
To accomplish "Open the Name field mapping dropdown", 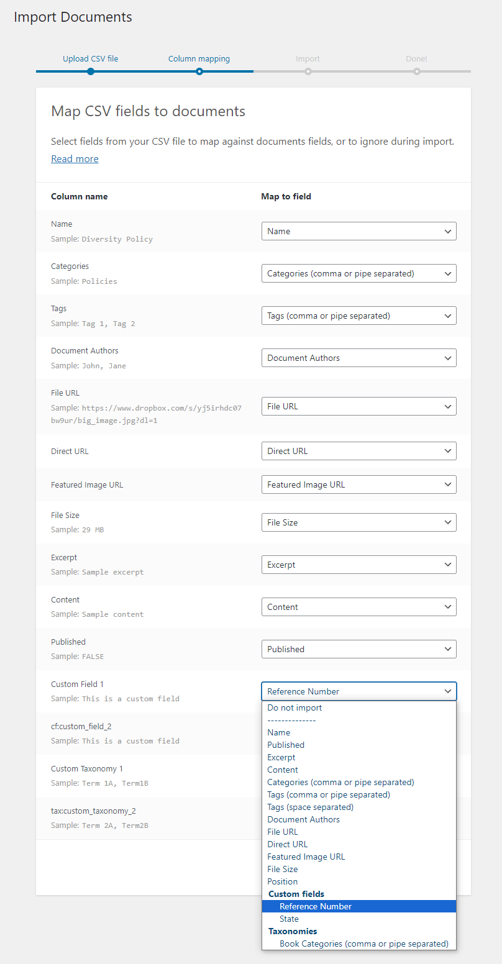I will point(358,231).
